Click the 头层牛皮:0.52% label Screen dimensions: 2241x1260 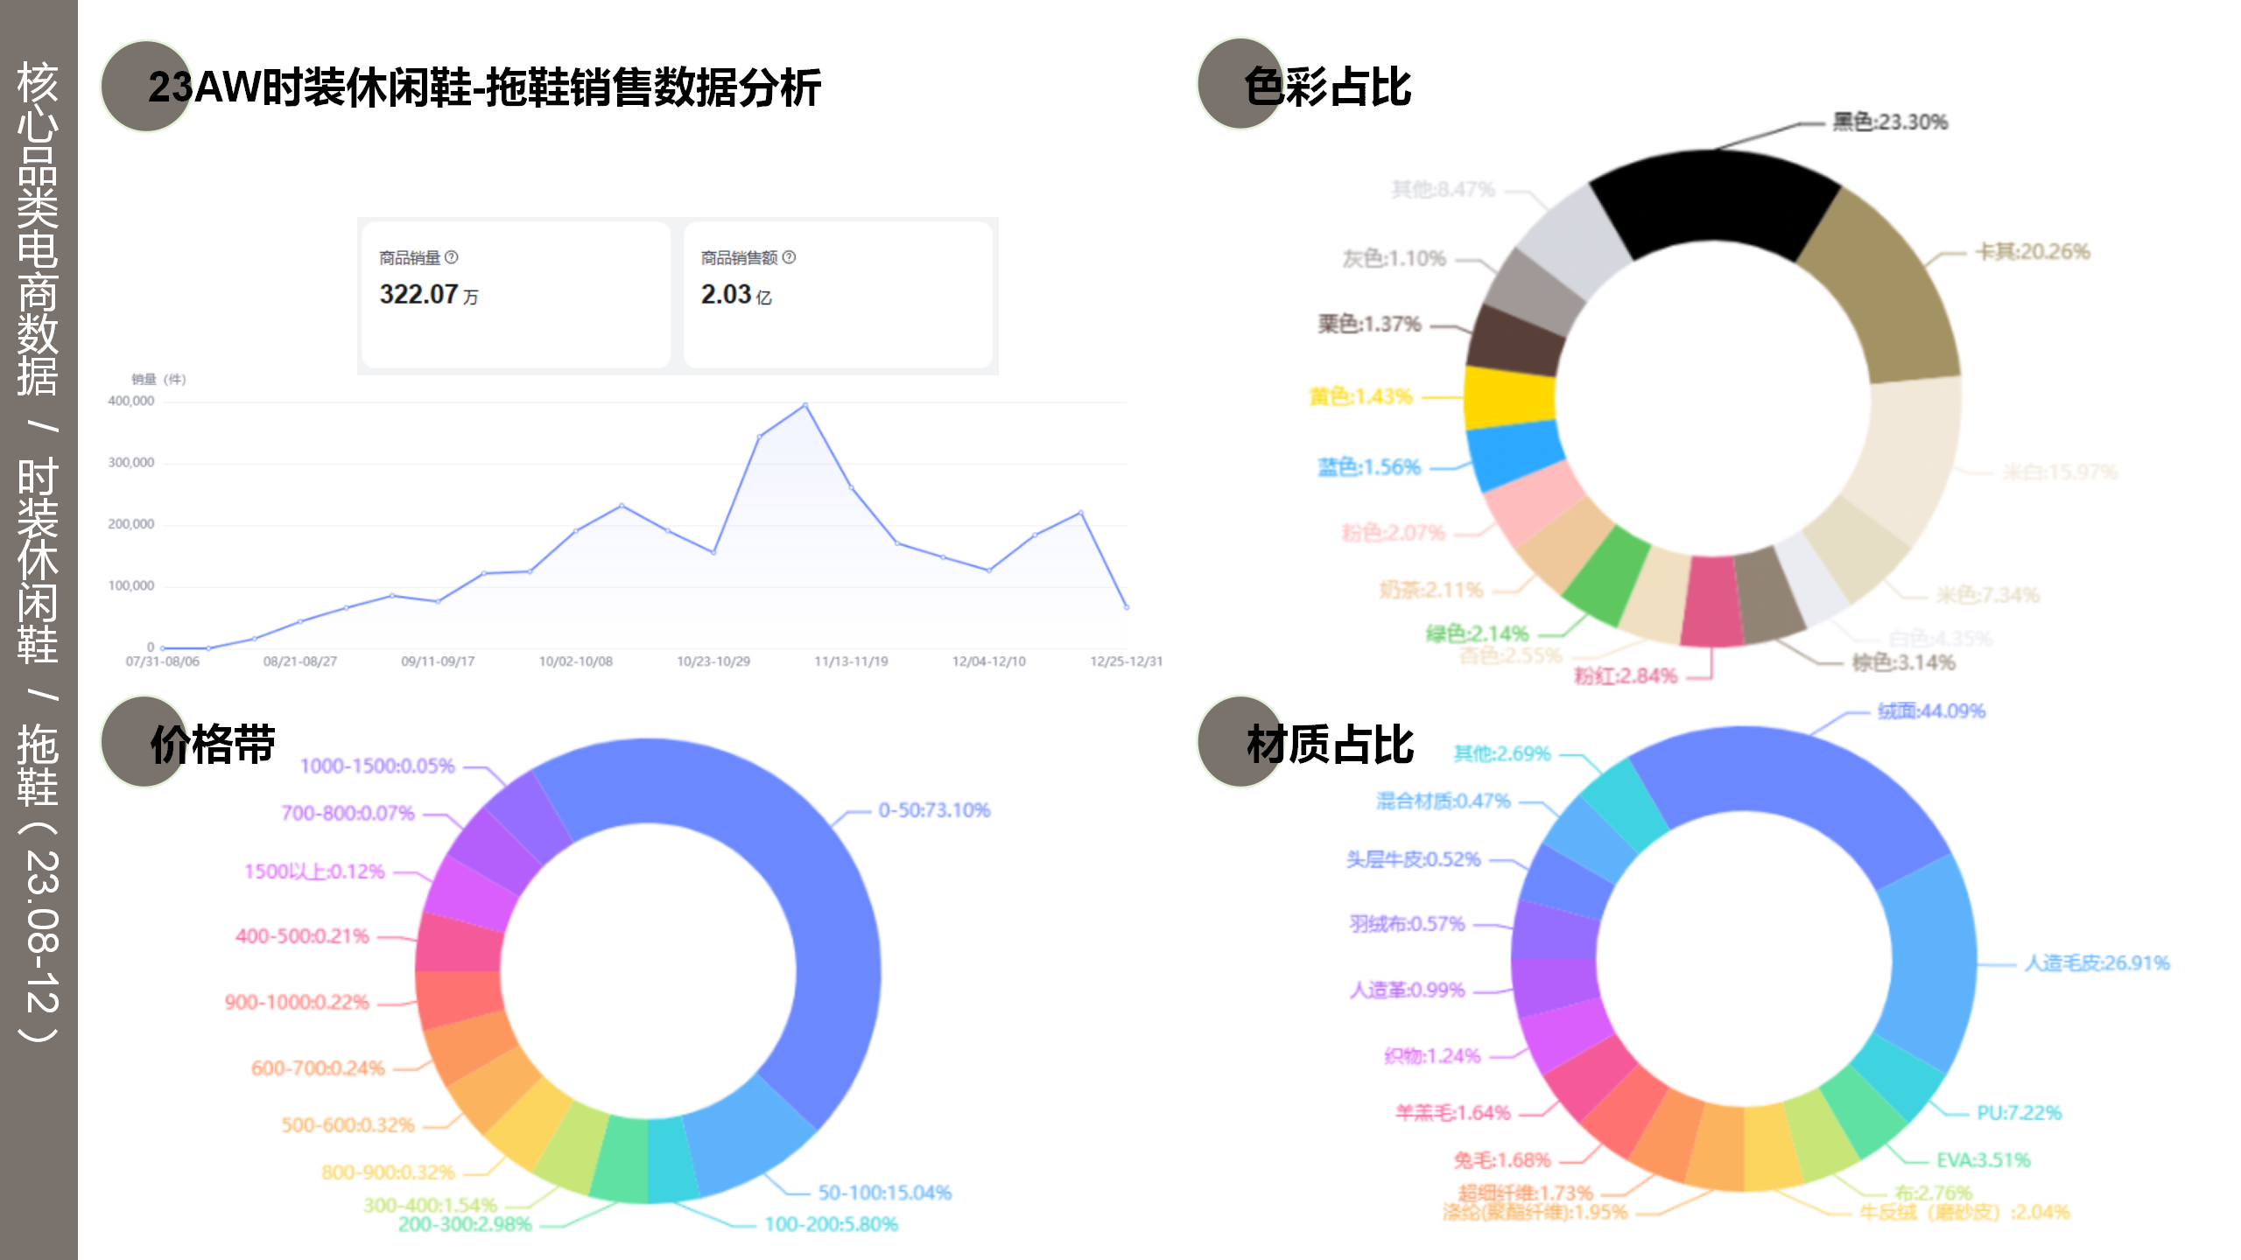[x=1413, y=860]
